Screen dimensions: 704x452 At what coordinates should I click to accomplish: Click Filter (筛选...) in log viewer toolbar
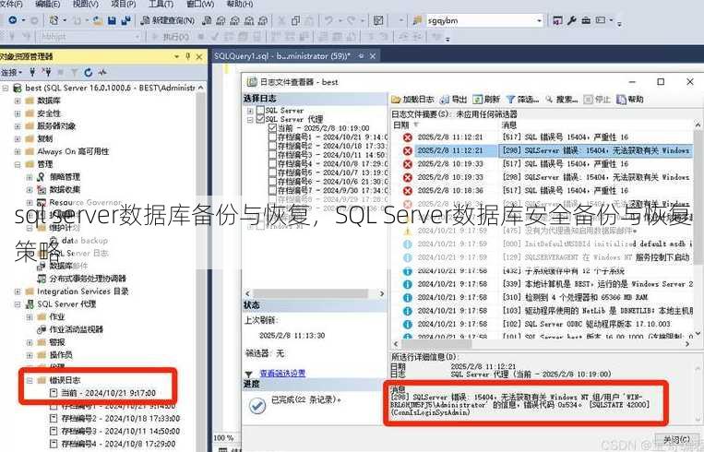pos(522,100)
